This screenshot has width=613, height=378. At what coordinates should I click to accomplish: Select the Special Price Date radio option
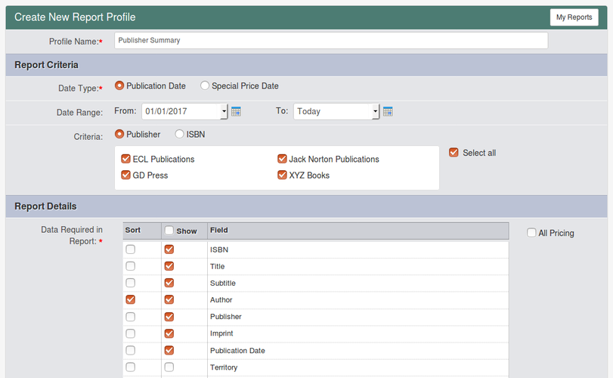coord(205,86)
